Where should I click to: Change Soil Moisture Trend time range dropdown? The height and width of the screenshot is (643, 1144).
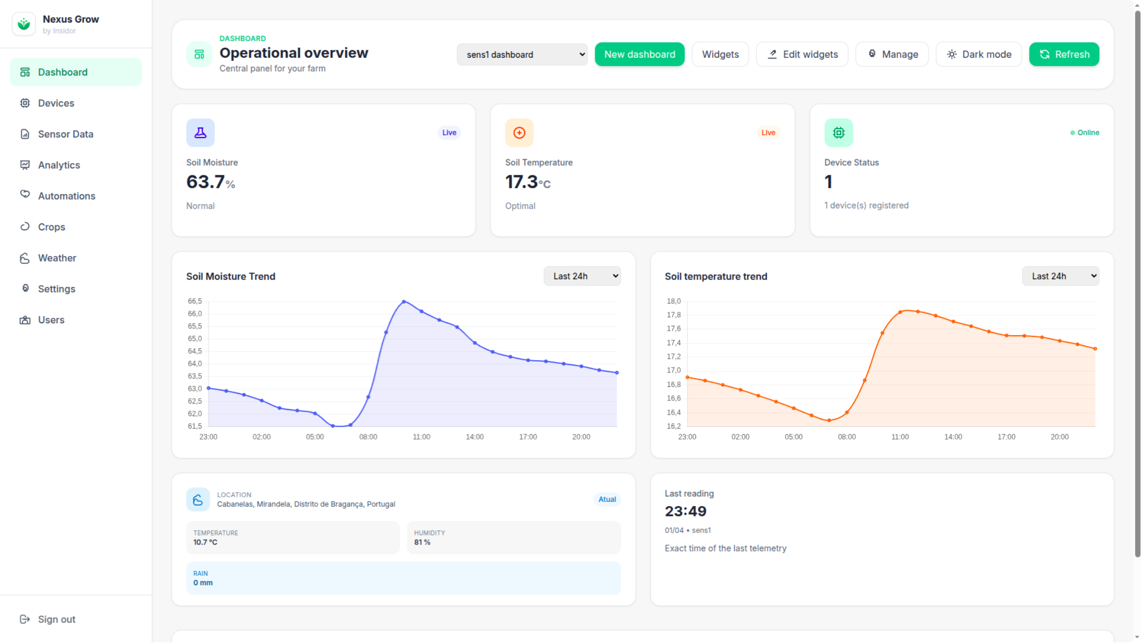coord(582,276)
